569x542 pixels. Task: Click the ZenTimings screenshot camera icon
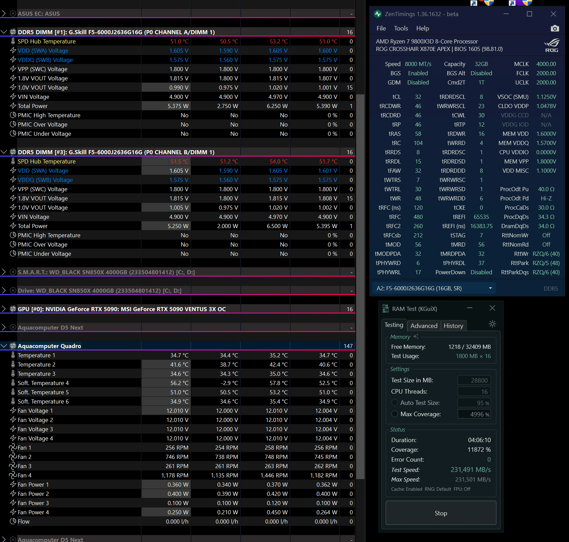(555, 28)
